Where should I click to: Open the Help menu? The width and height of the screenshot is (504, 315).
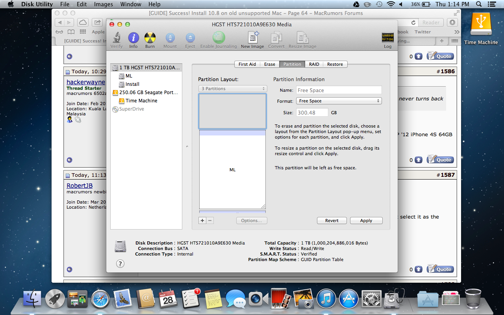[x=154, y=4]
